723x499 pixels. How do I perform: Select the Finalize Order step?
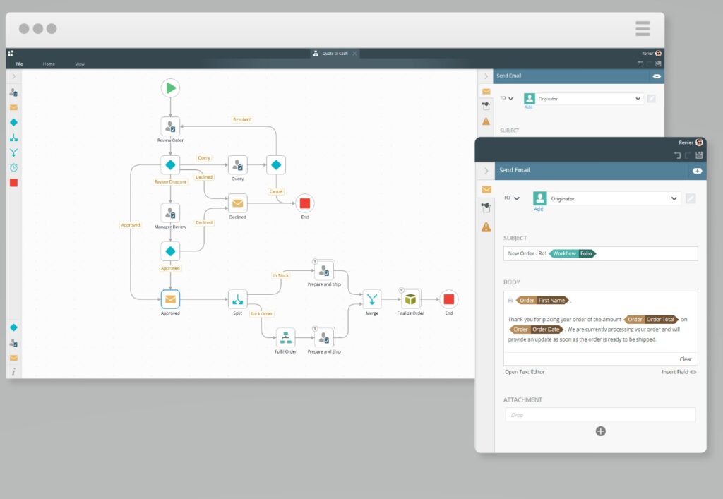(410, 299)
